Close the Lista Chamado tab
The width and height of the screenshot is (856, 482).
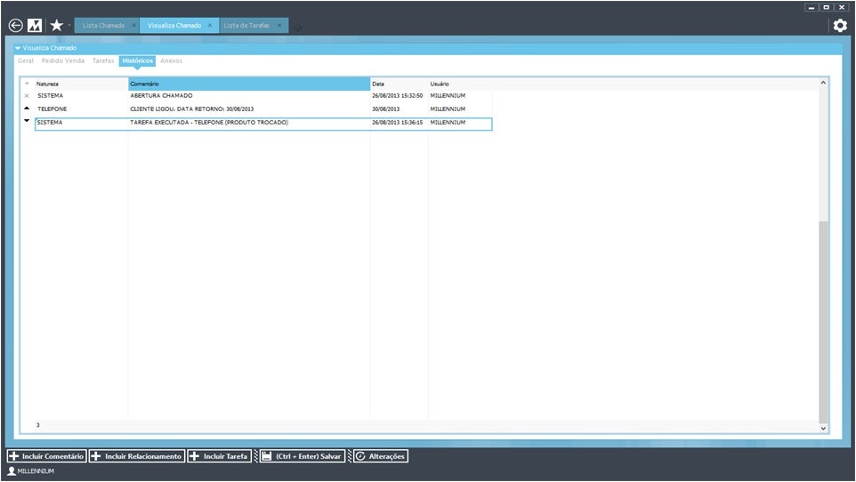(133, 26)
